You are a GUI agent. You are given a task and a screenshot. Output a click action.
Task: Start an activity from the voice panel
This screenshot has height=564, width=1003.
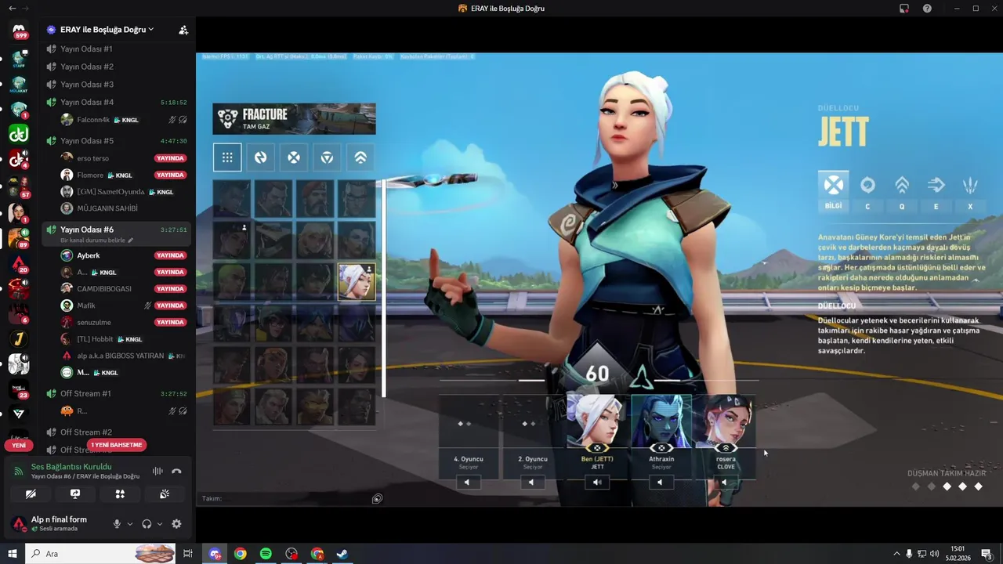pyautogui.click(x=120, y=494)
